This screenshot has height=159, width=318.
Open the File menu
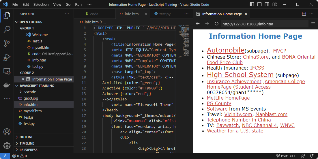15,4
